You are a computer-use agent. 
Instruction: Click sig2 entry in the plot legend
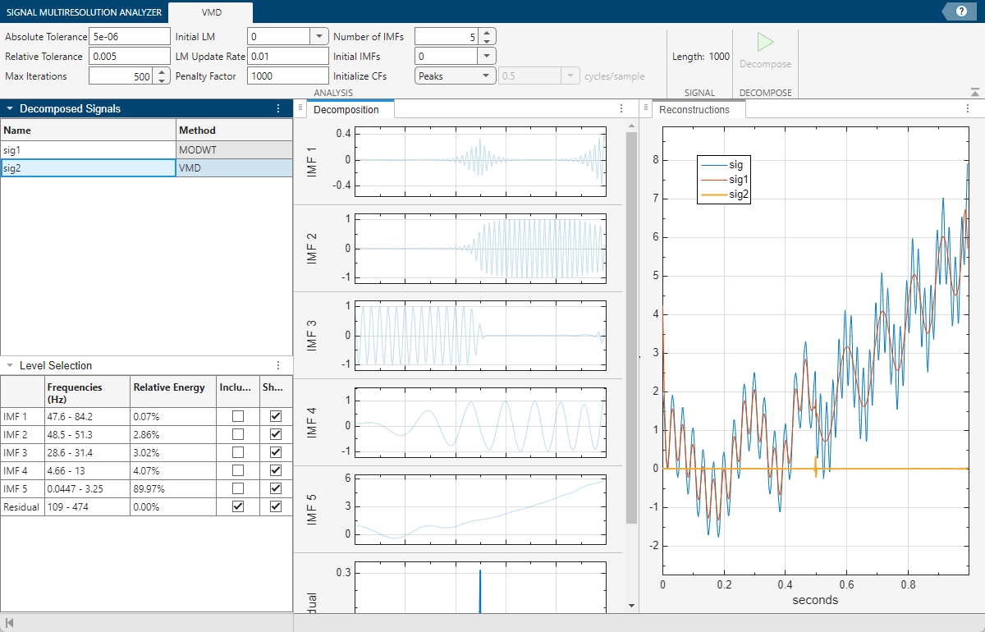point(740,194)
